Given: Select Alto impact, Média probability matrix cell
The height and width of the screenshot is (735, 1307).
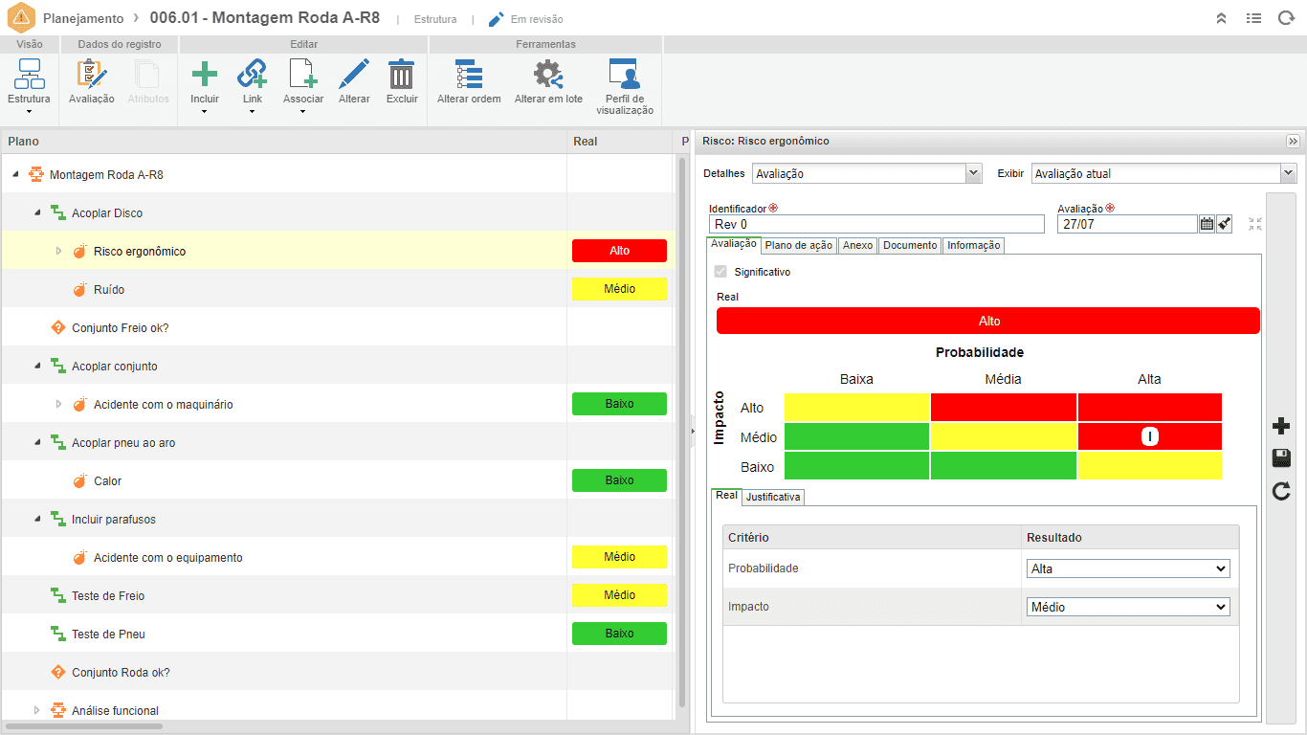Looking at the screenshot, I should 1004,407.
